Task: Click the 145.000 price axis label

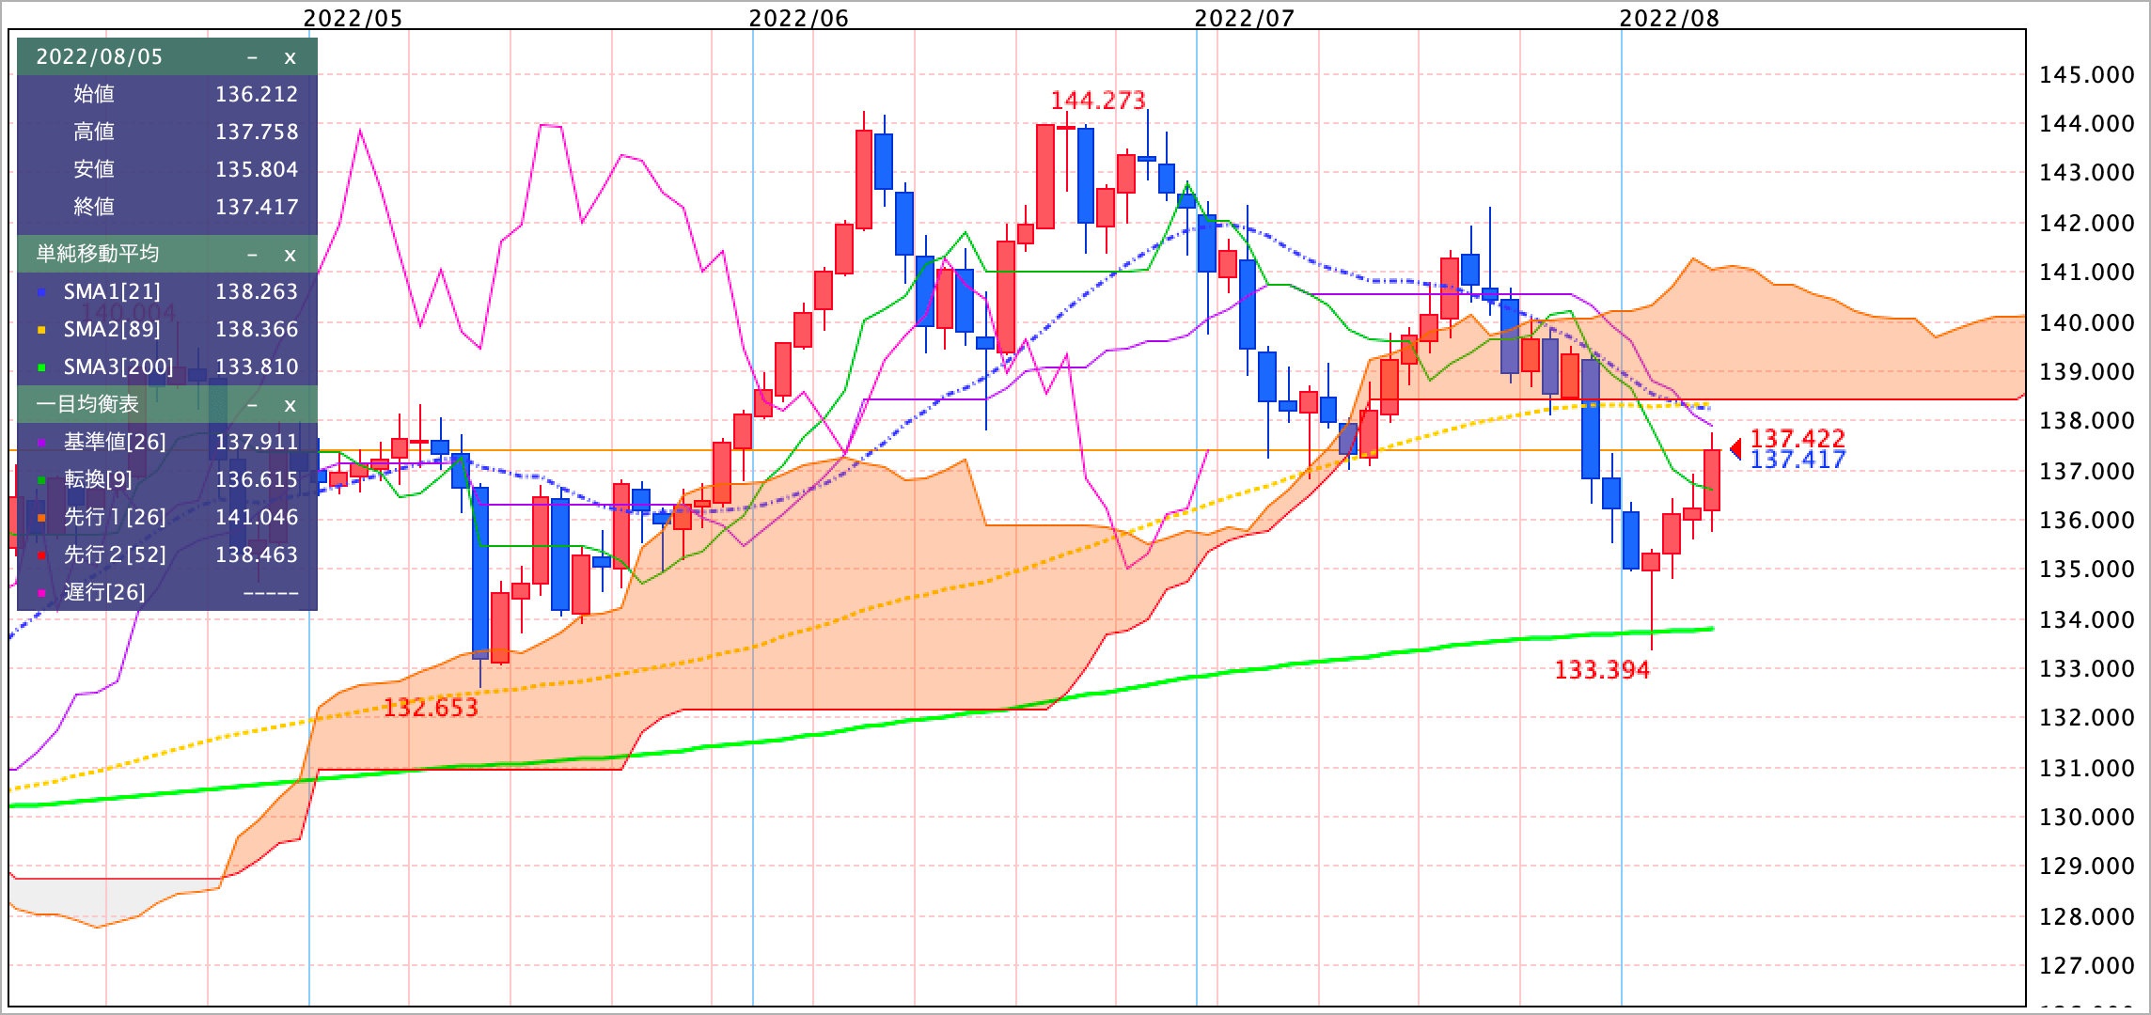Action: [2086, 75]
